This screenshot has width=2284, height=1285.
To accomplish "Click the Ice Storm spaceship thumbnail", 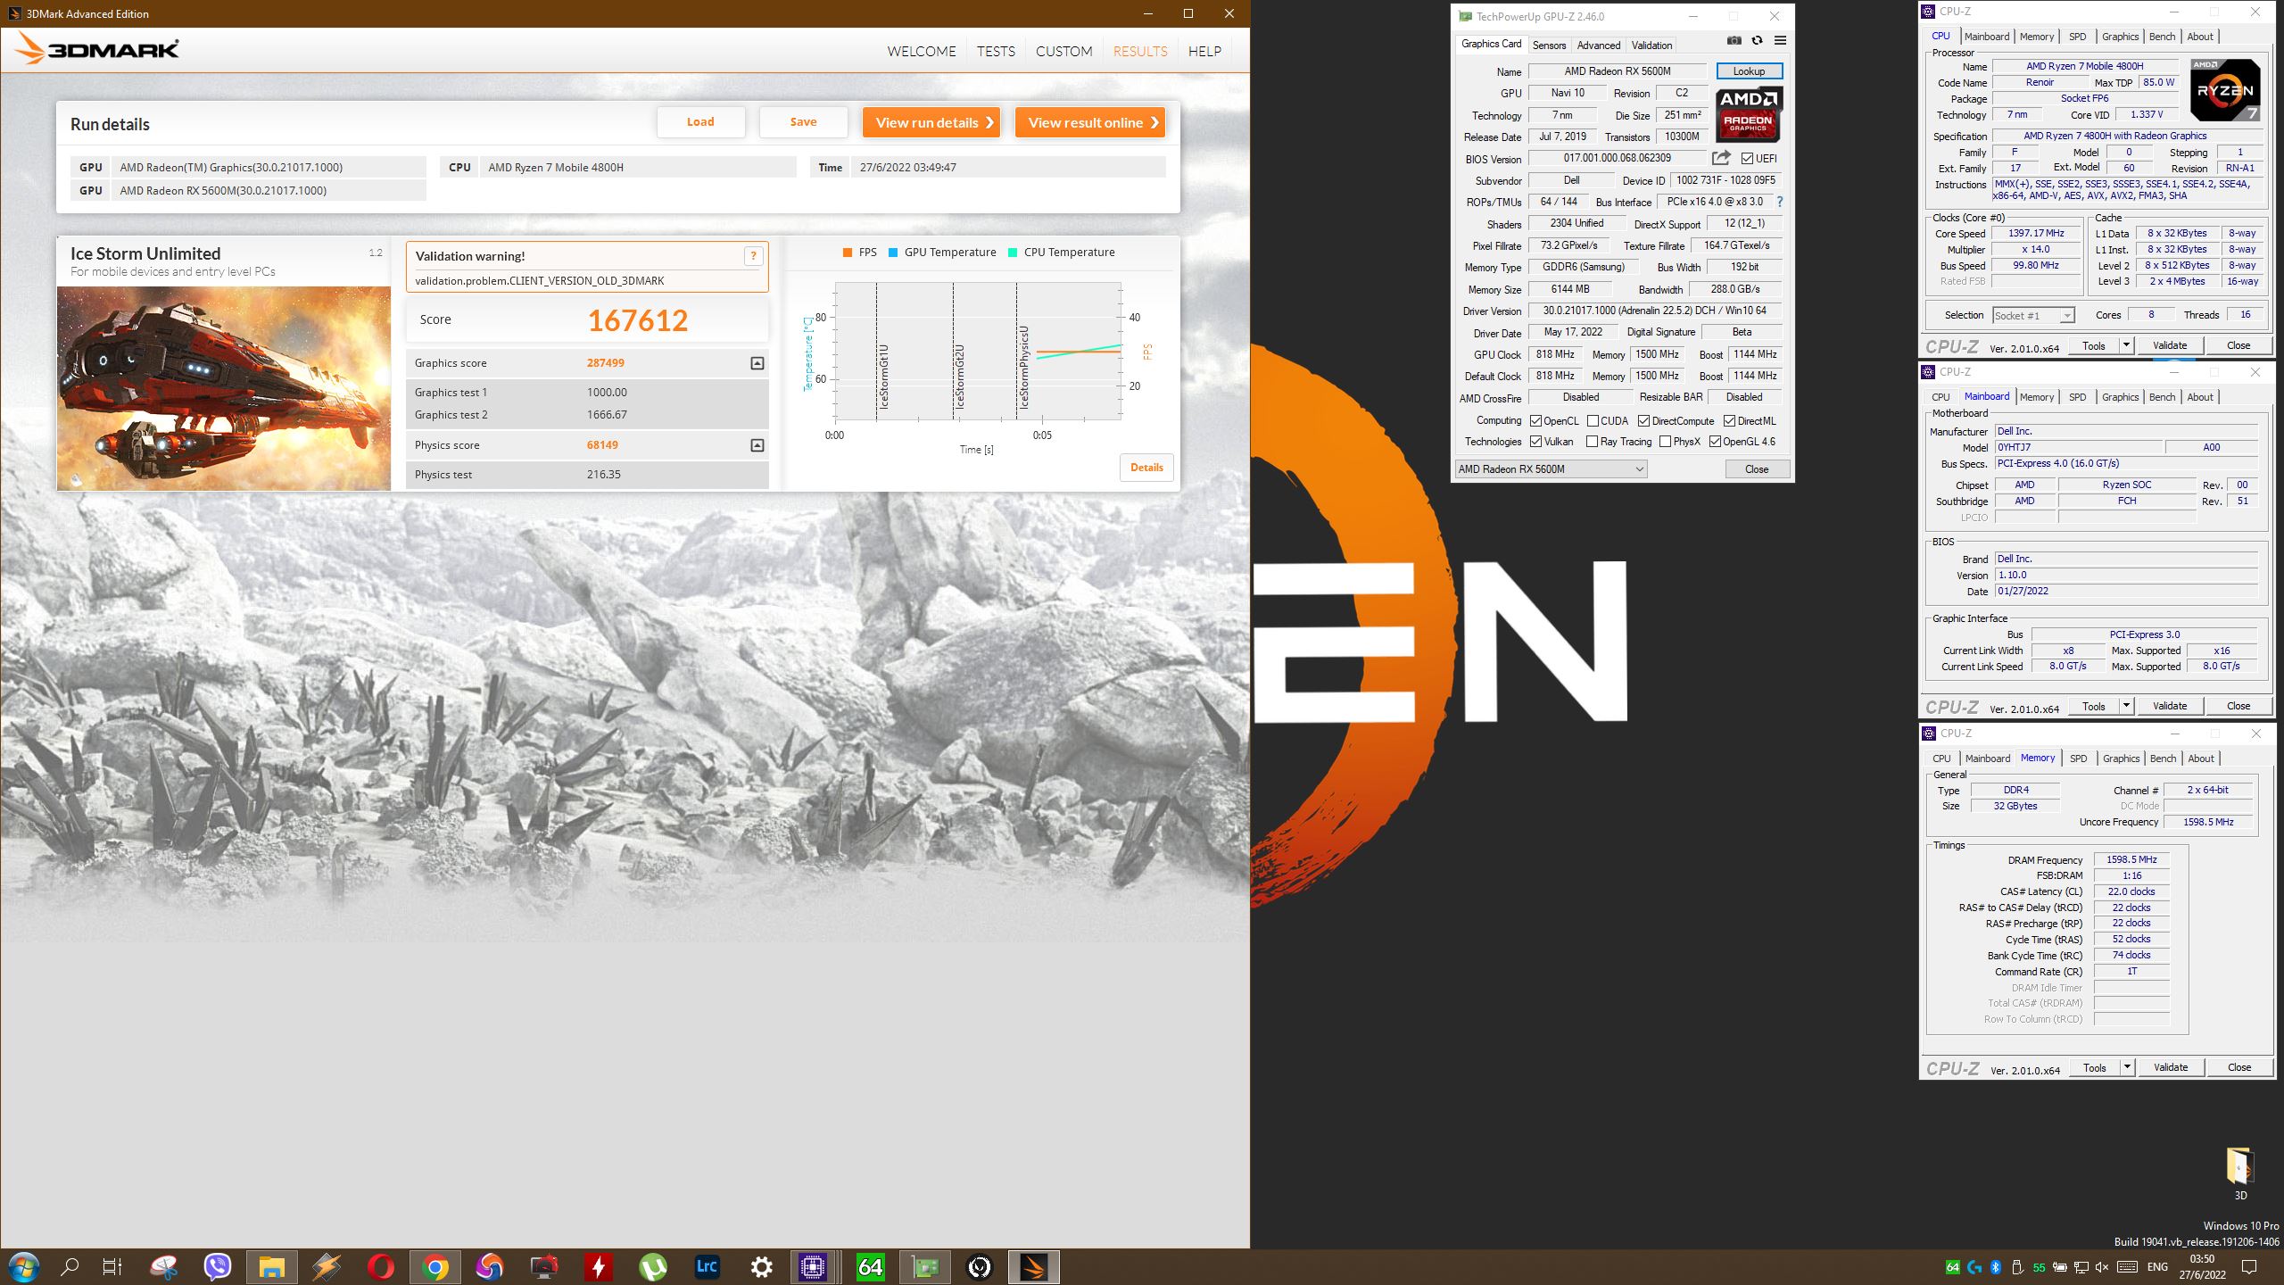I will tap(224, 388).
